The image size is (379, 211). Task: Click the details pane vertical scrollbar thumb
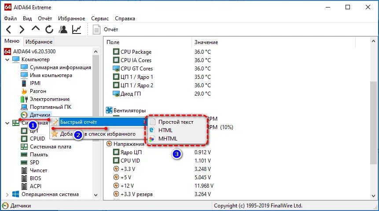coord(373,123)
